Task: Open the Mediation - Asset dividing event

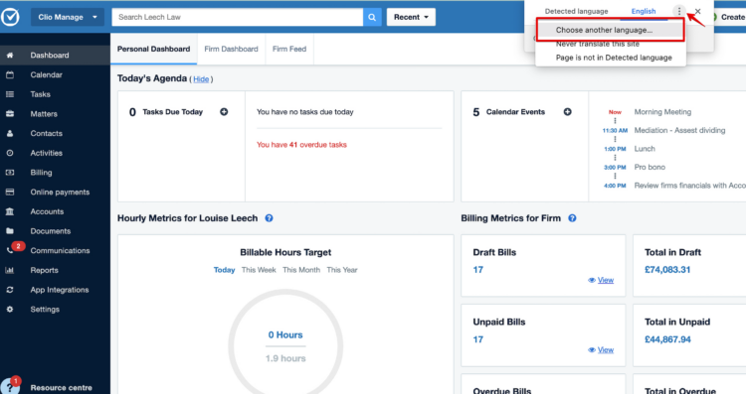Action: 679,130
